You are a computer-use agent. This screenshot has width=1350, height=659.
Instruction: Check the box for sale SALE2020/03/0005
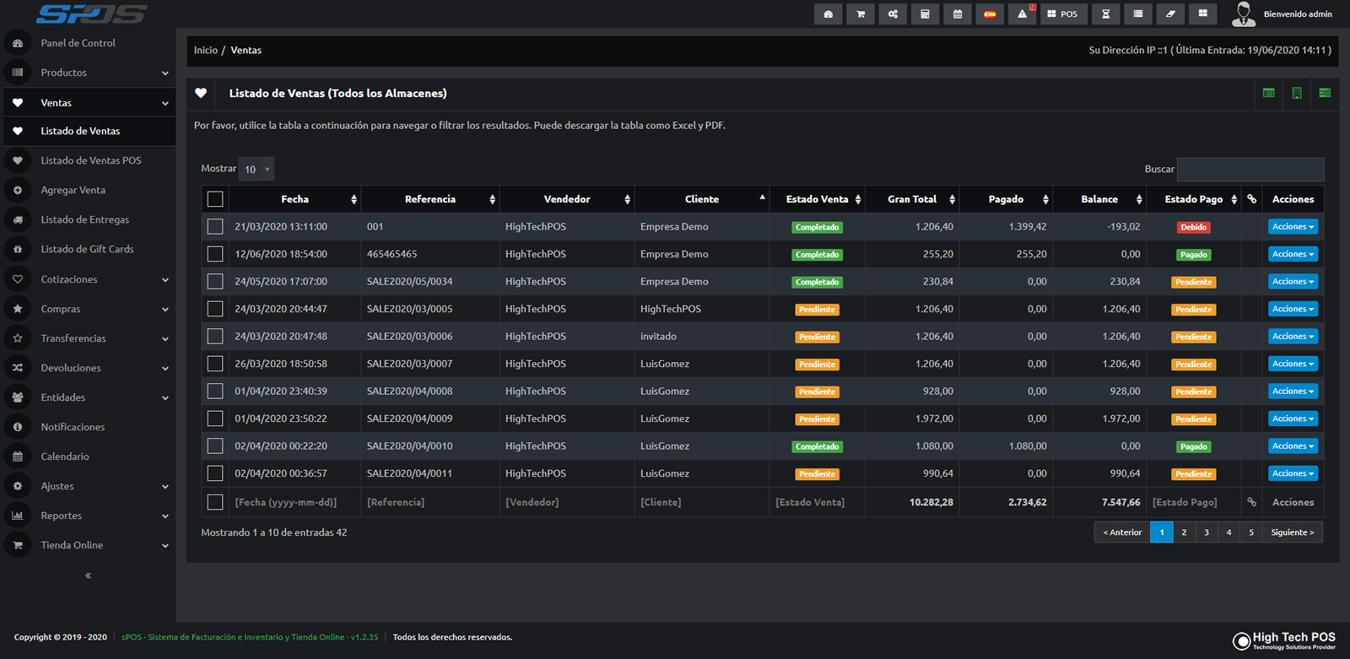pyautogui.click(x=215, y=309)
